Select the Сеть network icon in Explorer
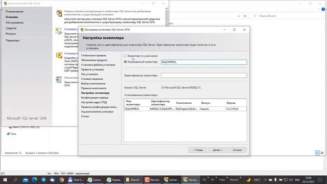The height and width of the screenshot is (184, 327). tap(8, 134)
